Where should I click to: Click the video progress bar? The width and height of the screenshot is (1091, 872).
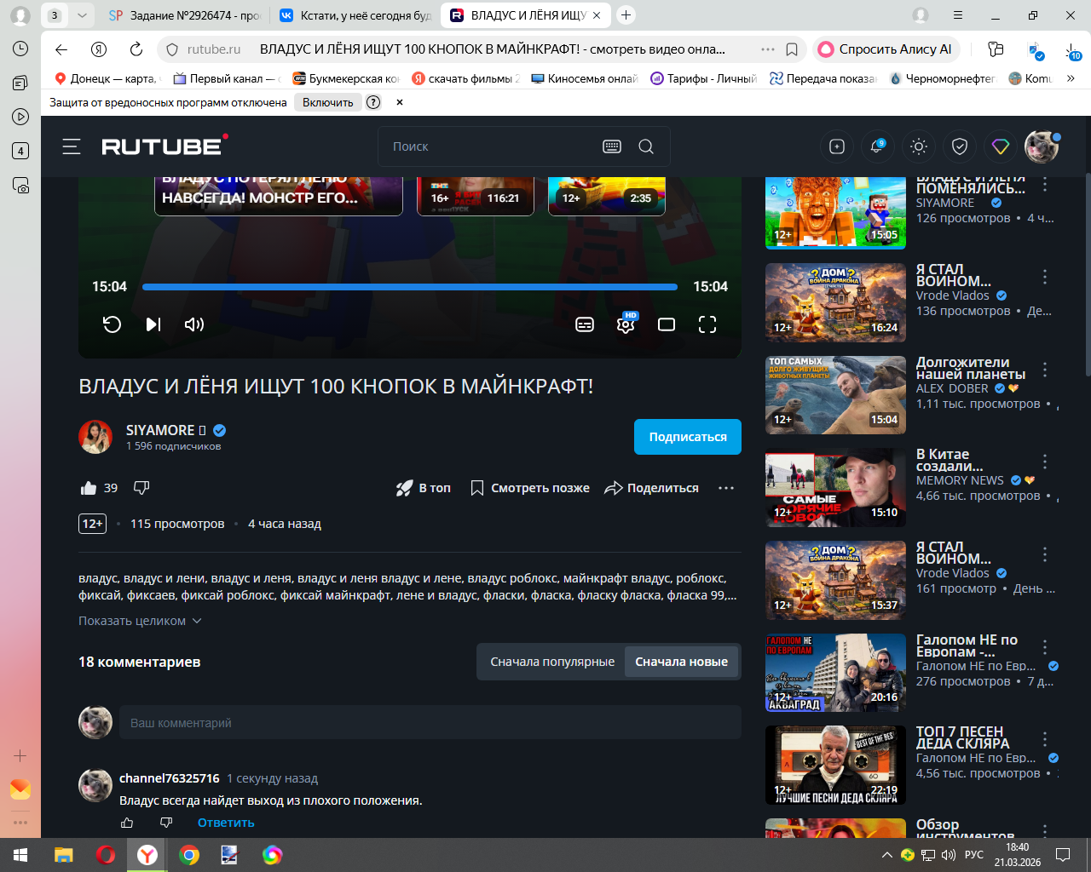(x=409, y=287)
